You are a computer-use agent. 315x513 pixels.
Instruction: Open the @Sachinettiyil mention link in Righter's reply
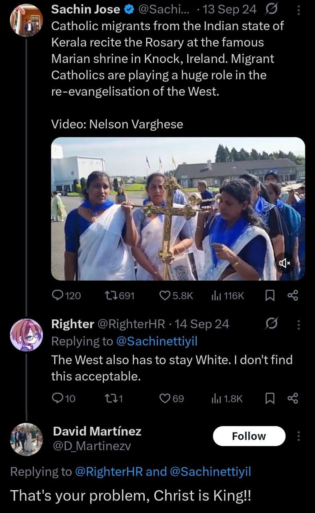coord(157,341)
